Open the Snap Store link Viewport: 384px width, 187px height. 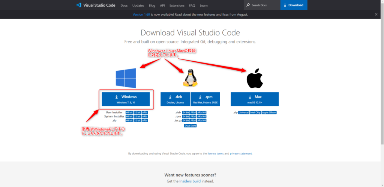(190, 126)
